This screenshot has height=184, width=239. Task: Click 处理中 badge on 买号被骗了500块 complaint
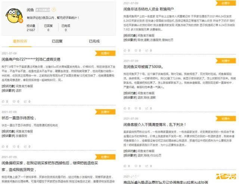coord(226,61)
